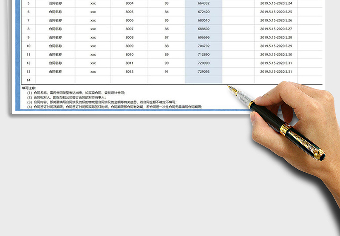The height and width of the screenshot is (236, 340).
Task: Select 合同名称 cell in row 8
Action: (55, 29)
